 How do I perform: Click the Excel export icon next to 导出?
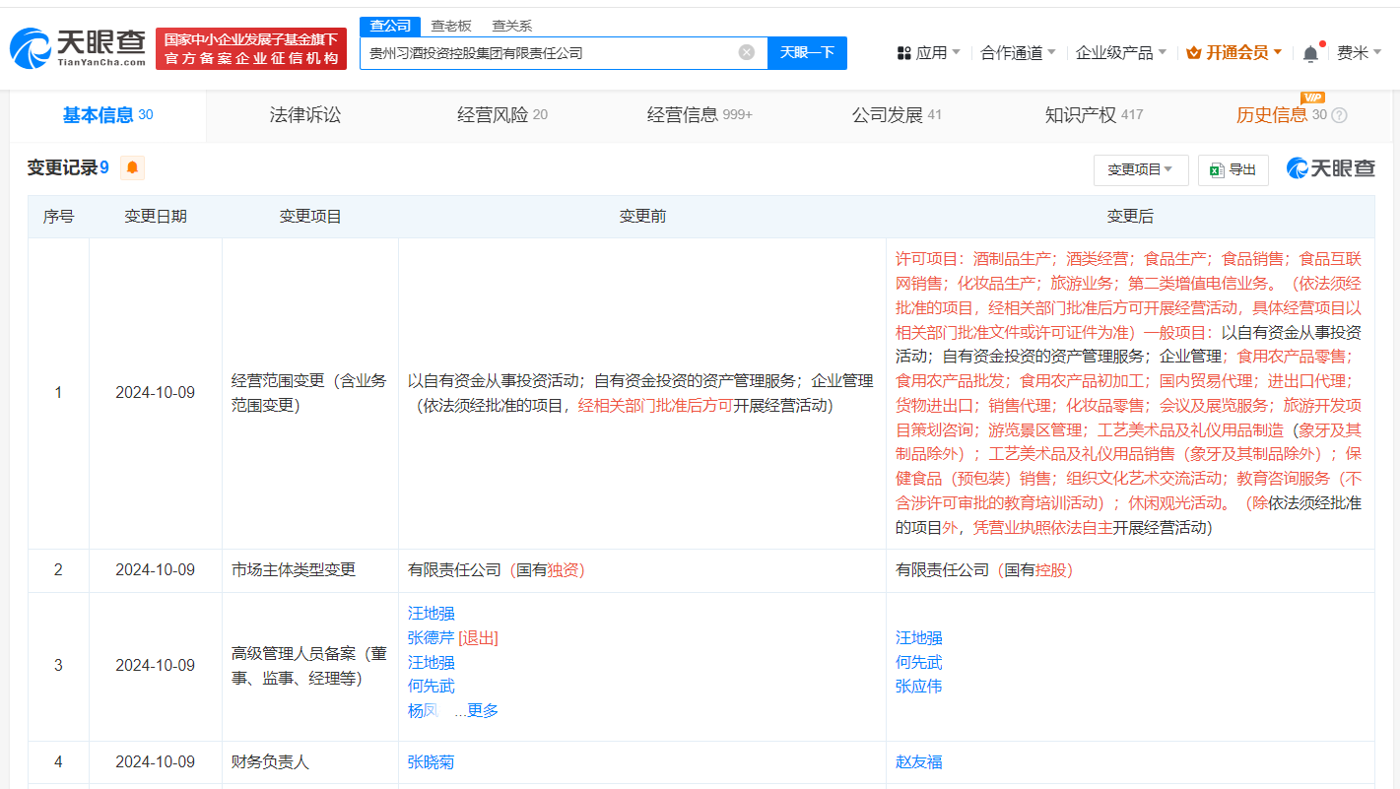pyautogui.click(x=1215, y=169)
